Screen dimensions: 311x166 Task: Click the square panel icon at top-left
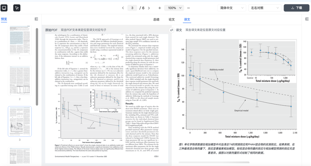click(4, 8)
